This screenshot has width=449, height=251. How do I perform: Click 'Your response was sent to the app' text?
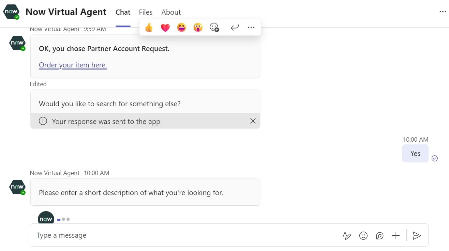[x=106, y=122]
